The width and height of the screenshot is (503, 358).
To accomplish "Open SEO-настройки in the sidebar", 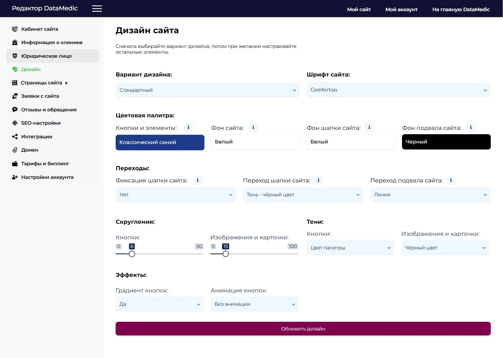I will coord(41,123).
